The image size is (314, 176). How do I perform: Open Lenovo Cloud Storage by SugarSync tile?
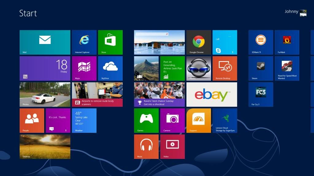225,120
